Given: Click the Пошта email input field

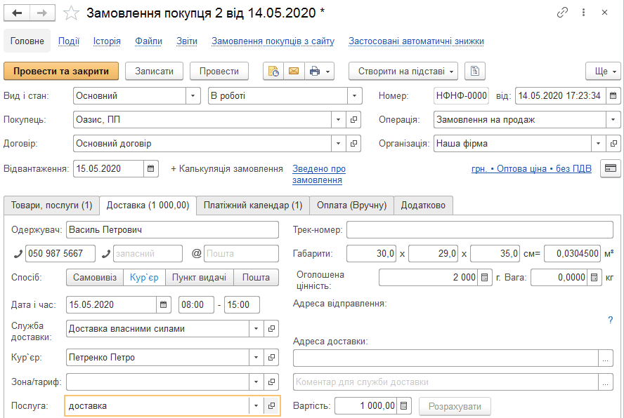Looking at the screenshot, I should pos(241,253).
